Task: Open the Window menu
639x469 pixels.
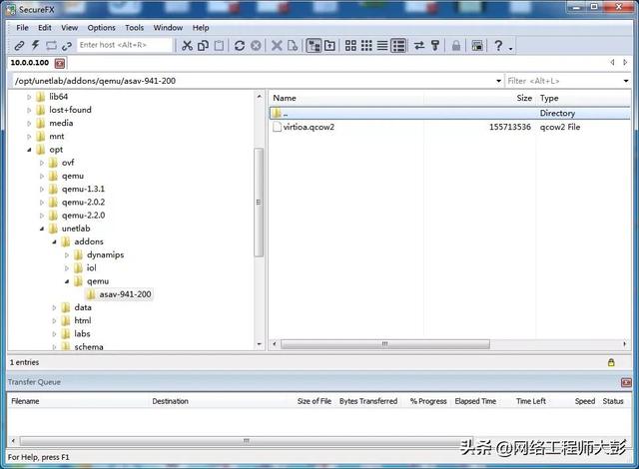Action: pos(168,28)
